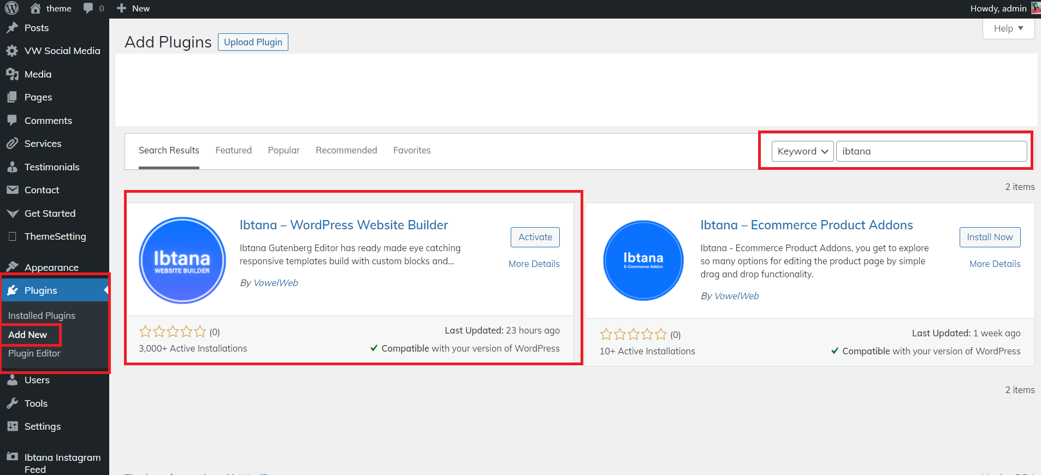
Task: Click the Upload Plugin button
Action: click(253, 42)
